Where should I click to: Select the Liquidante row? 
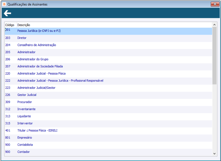[x=108, y=117]
